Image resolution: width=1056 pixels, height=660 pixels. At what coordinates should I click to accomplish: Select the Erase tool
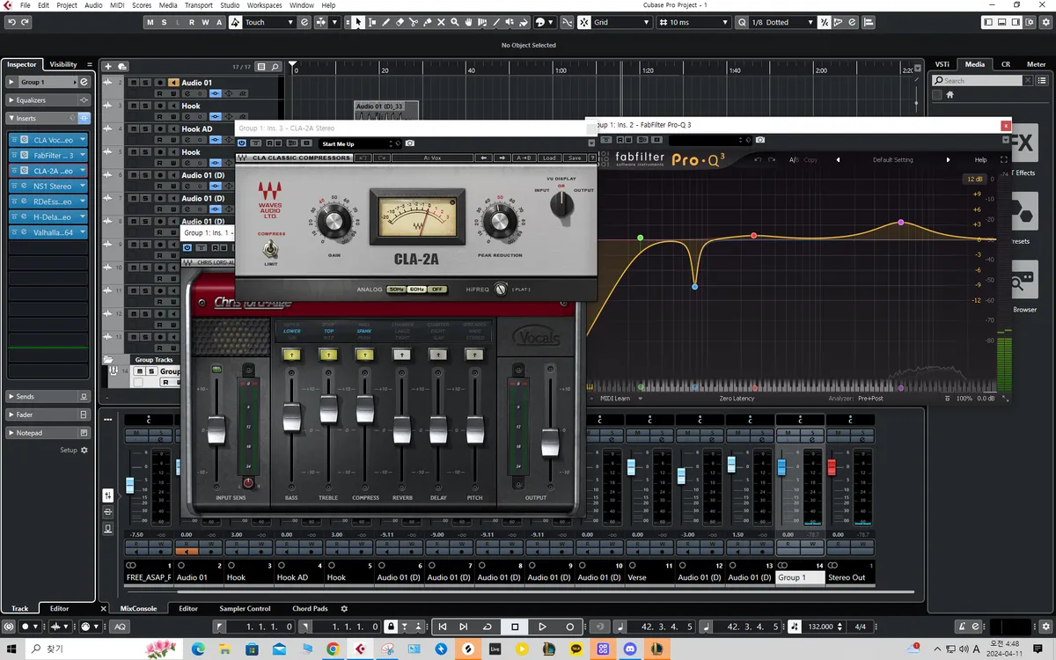[400, 22]
